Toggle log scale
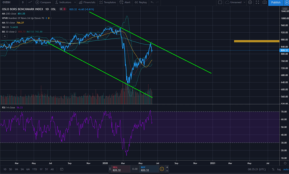This screenshot has height=174, width=289. (279, 169)
